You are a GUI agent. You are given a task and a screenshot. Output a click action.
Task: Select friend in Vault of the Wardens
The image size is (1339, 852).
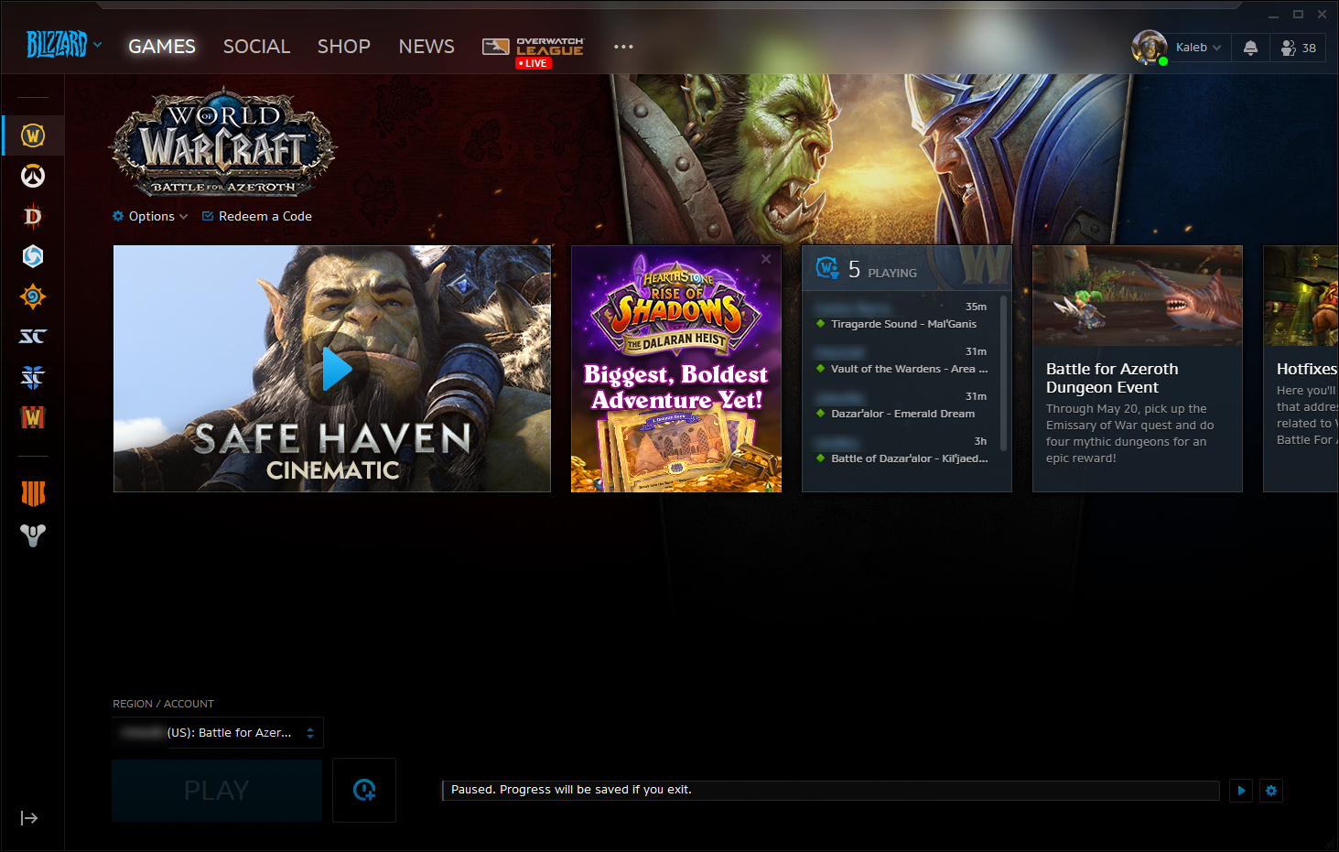pyautogui.click(x=902, y=360)
